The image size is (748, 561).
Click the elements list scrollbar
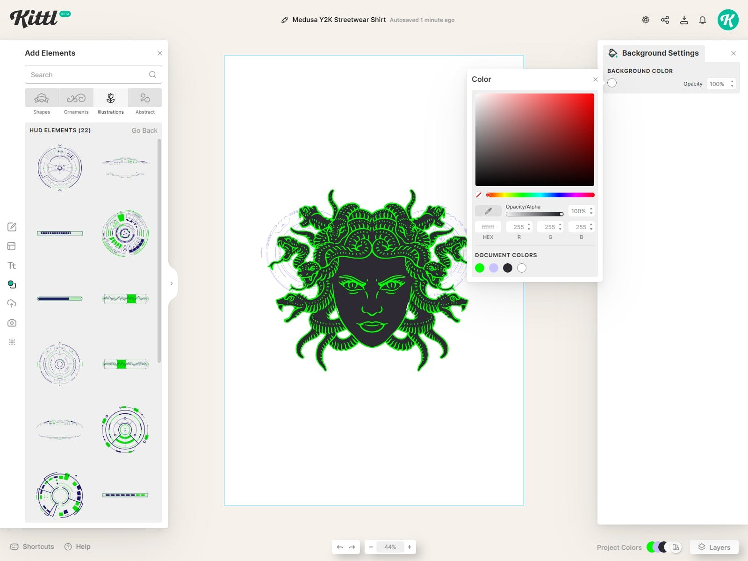159,251
